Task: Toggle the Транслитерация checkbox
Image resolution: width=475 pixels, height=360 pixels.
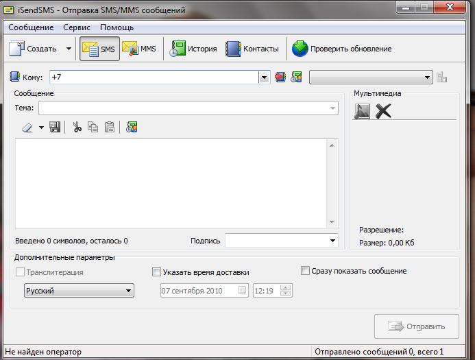Action: coord(20,272)
